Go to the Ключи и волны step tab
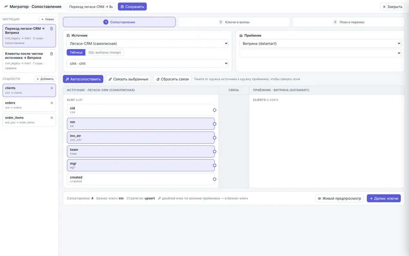The height and width of the screenshot is (256, 409). [234, 22]
